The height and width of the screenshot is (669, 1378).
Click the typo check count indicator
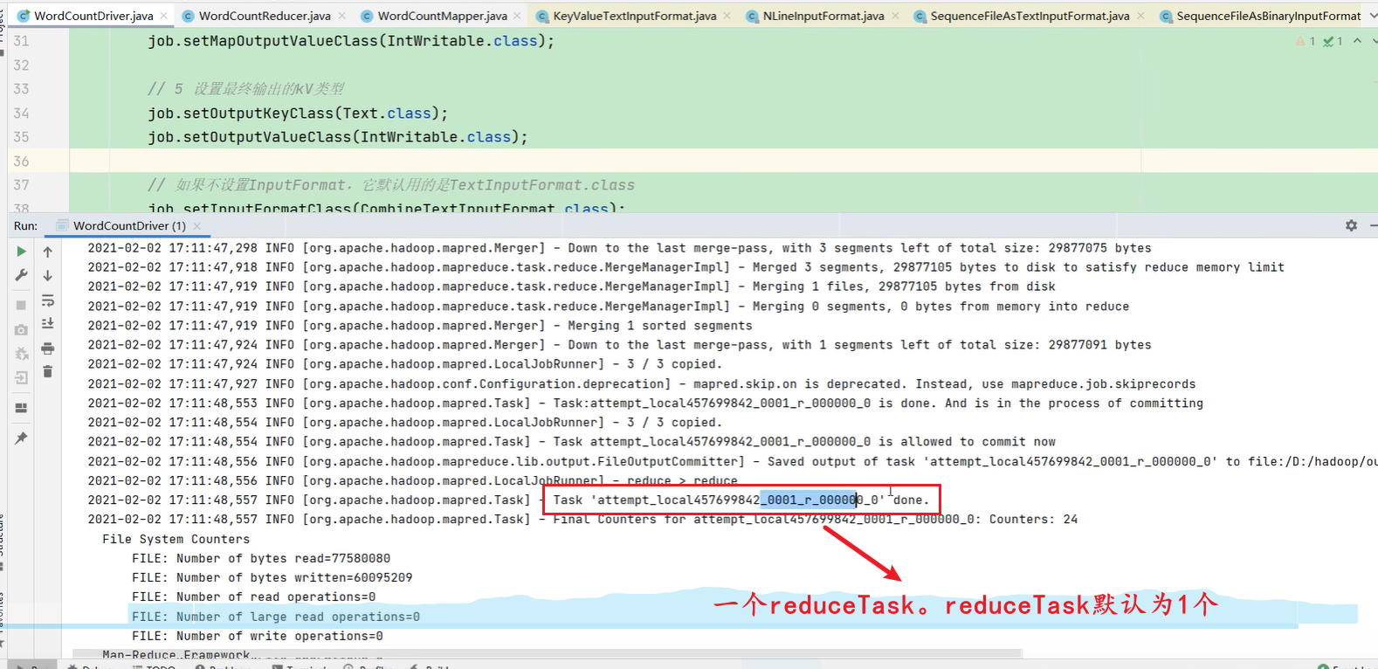coord(1333,41)
